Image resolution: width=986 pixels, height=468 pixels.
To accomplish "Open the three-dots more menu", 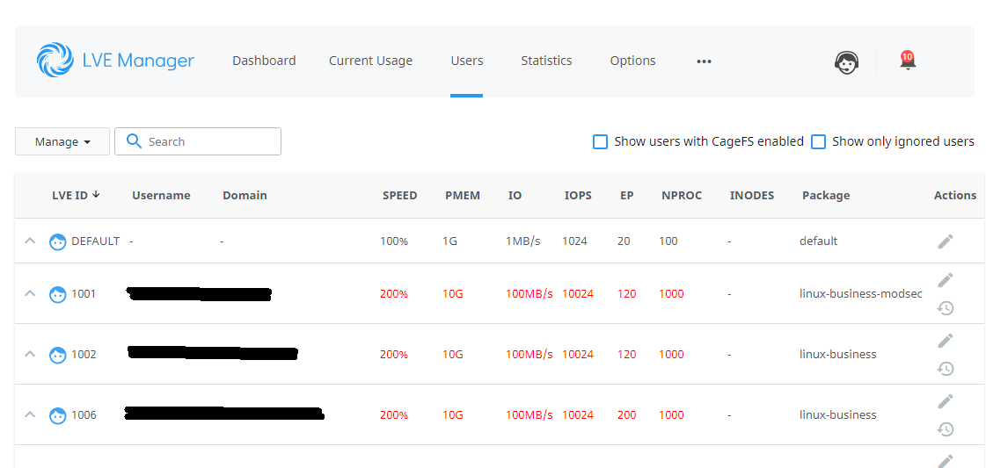I will tap(704, 61).
